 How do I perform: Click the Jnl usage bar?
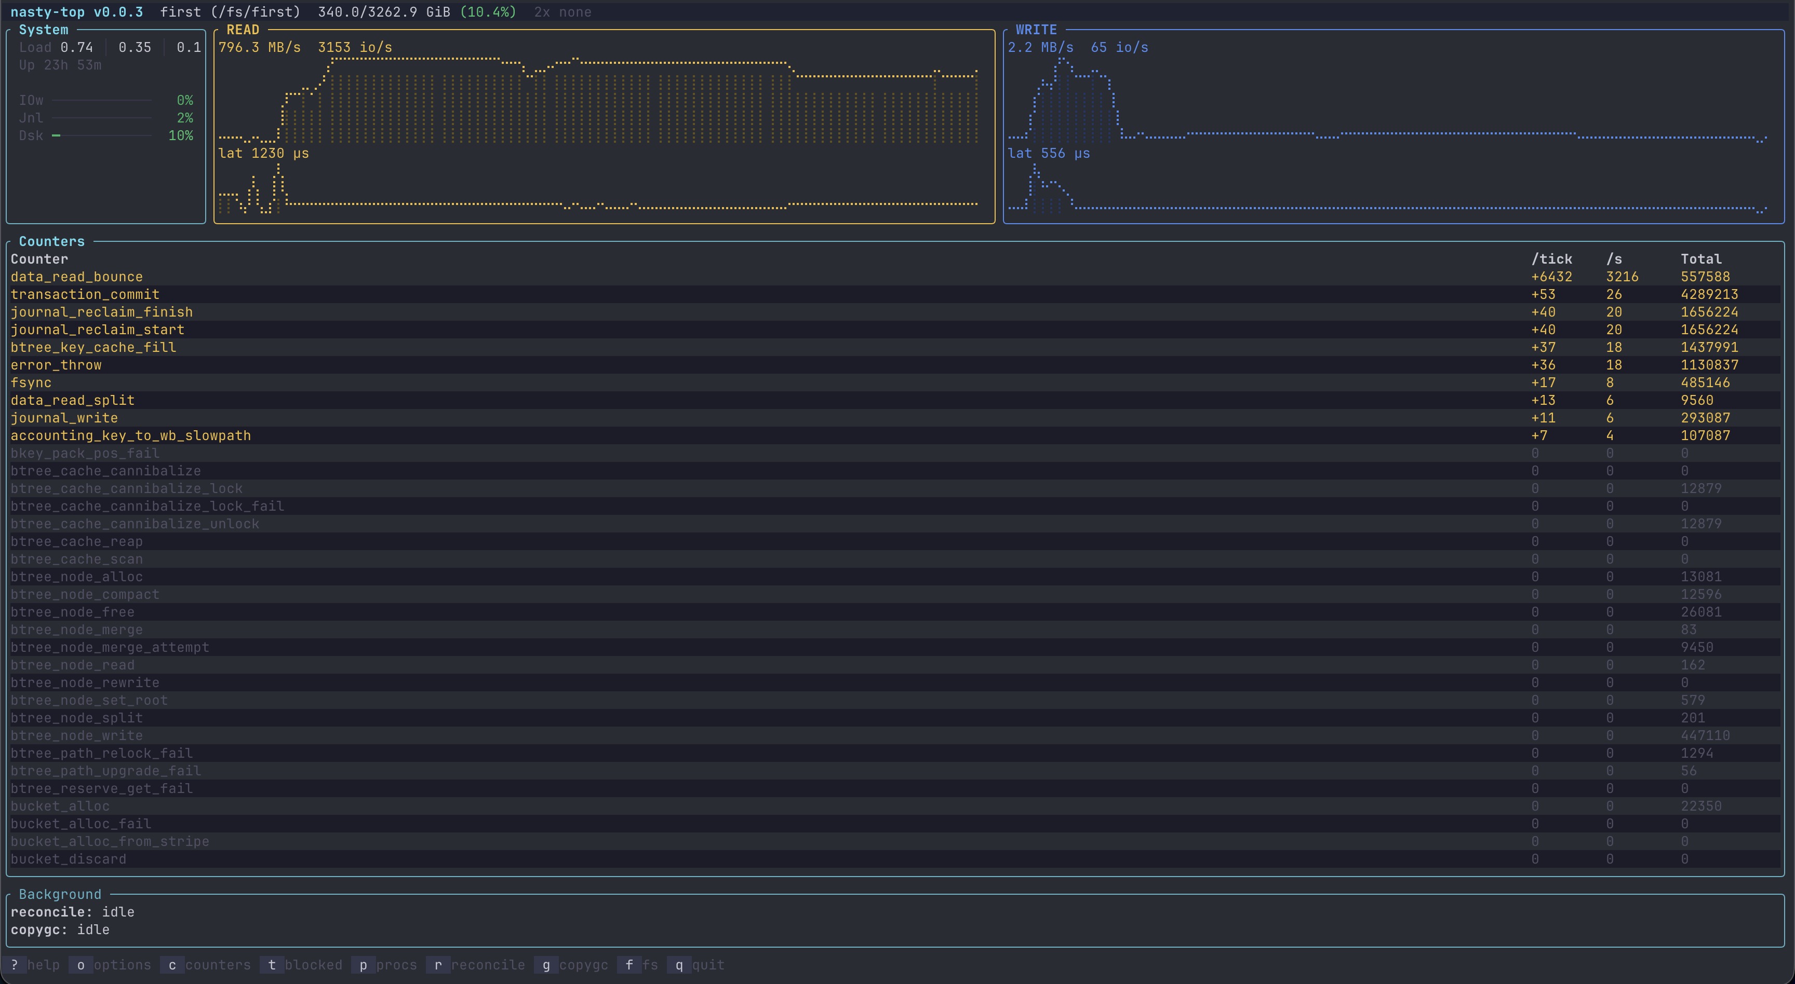(x=102, y=118)
